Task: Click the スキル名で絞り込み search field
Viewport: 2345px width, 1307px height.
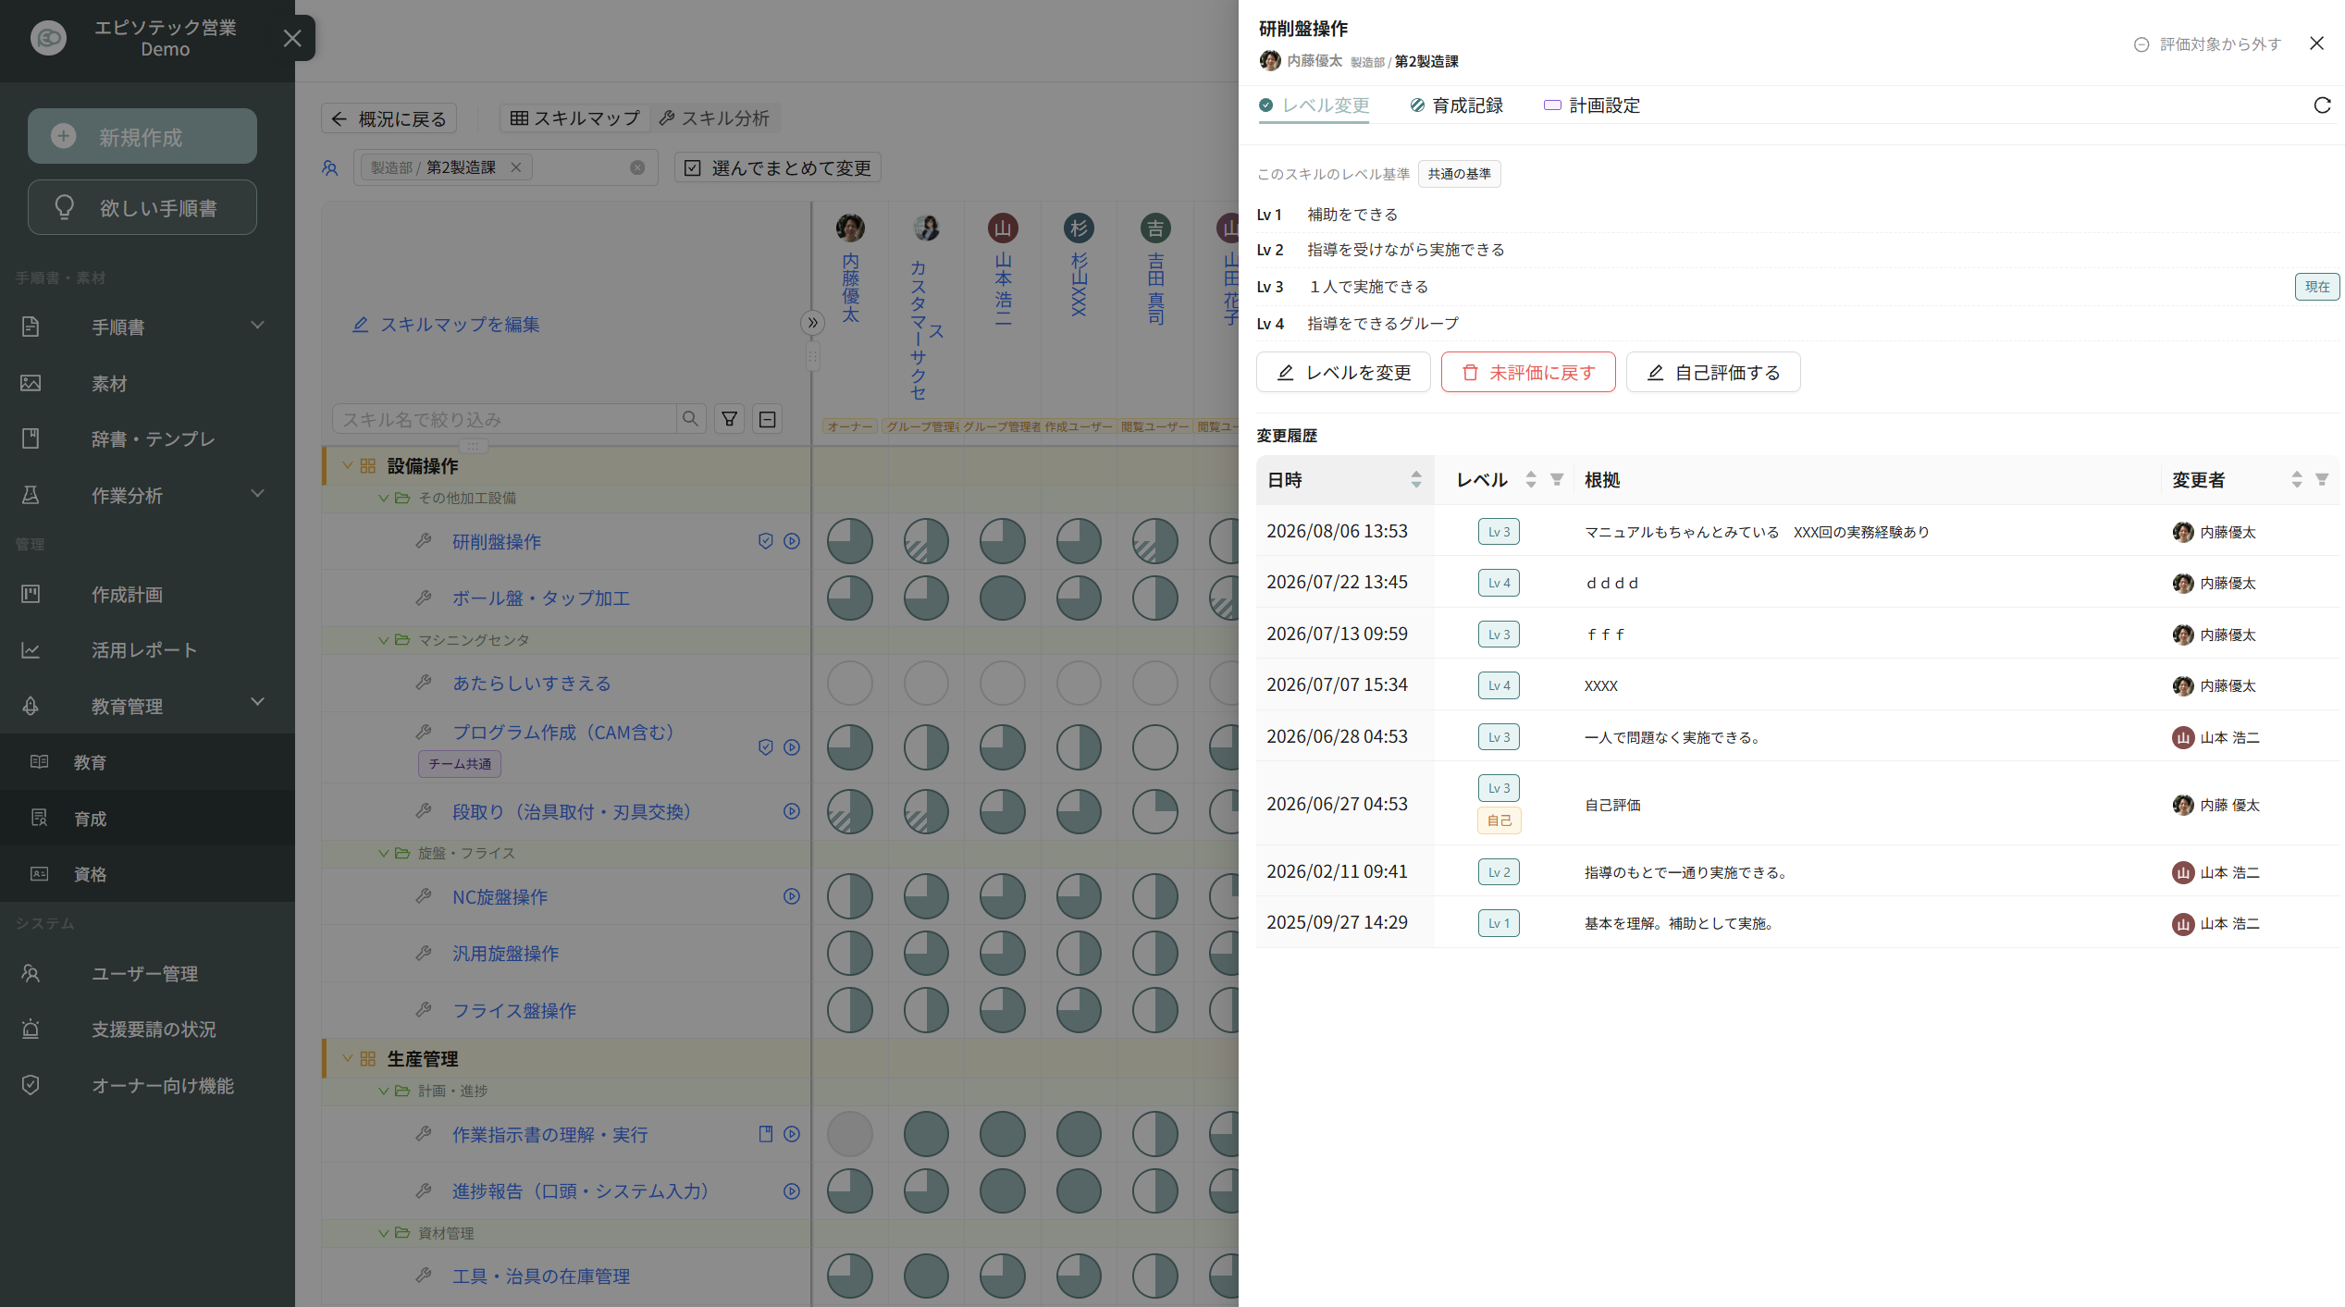Action: click(x=504, y=419)
